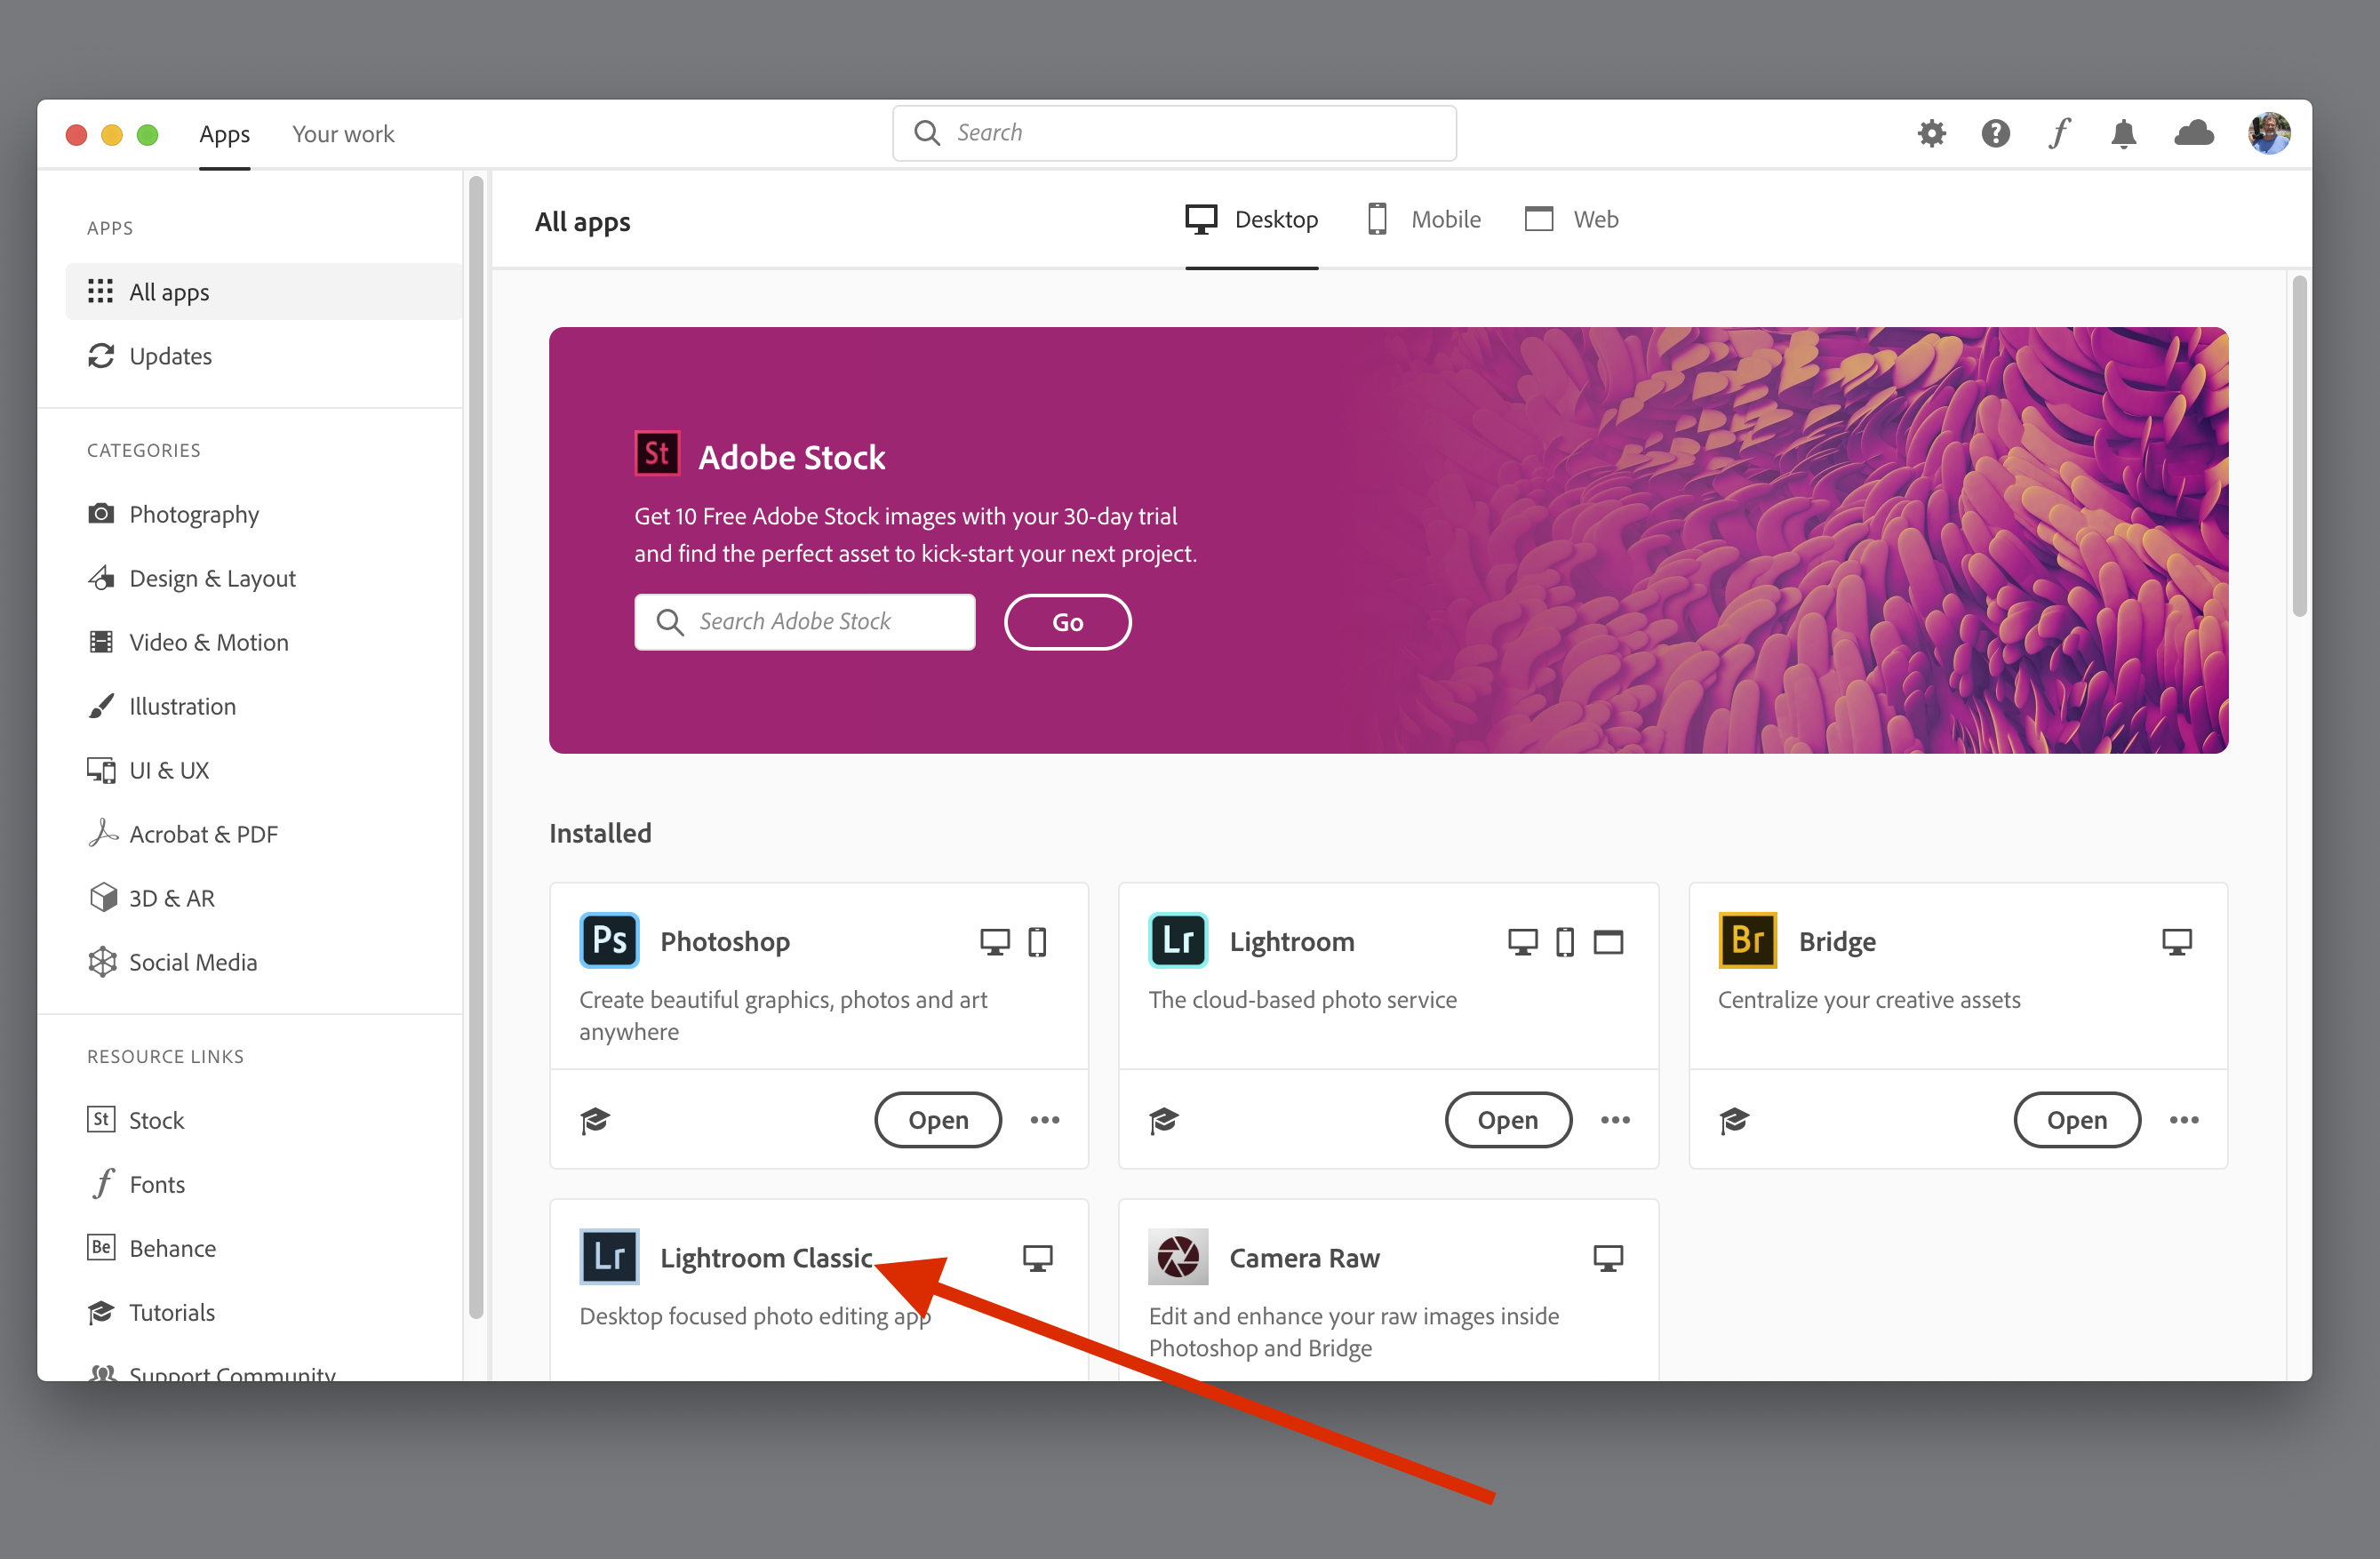This screenshot has height=1559, width=2380.
Task: Click the Updates item in sidebar
Action: pyautogui.click(x=171, y=353)
